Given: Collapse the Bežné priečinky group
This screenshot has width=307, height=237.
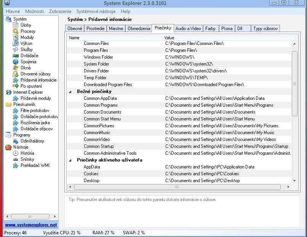Looking at the screenshot, I should coord(70,92).
